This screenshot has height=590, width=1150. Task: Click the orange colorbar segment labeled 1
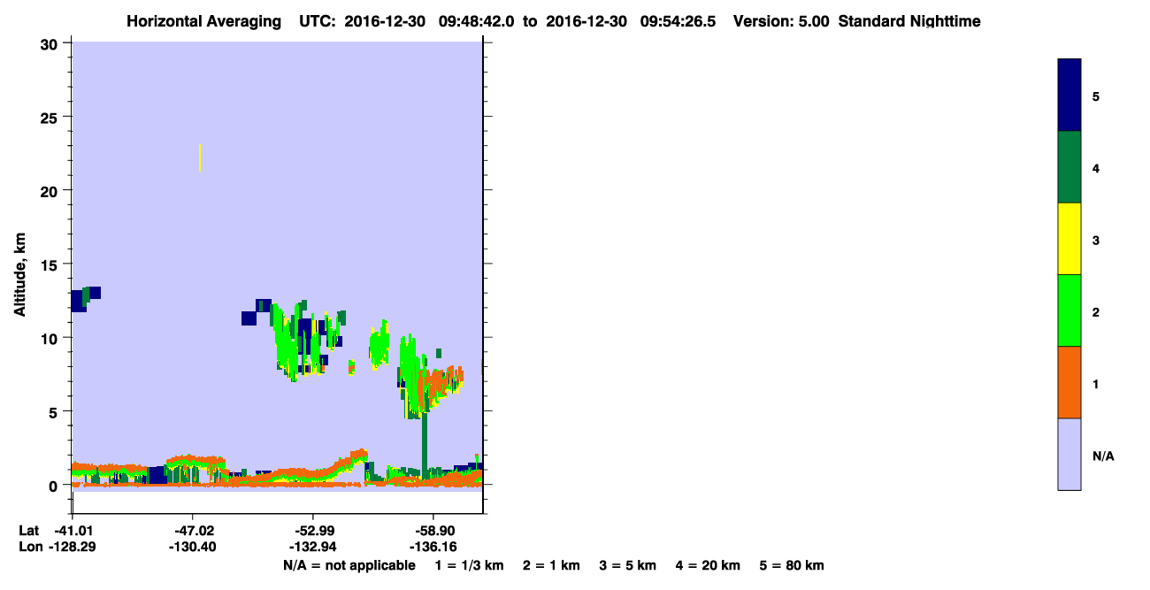[1069, 382]
